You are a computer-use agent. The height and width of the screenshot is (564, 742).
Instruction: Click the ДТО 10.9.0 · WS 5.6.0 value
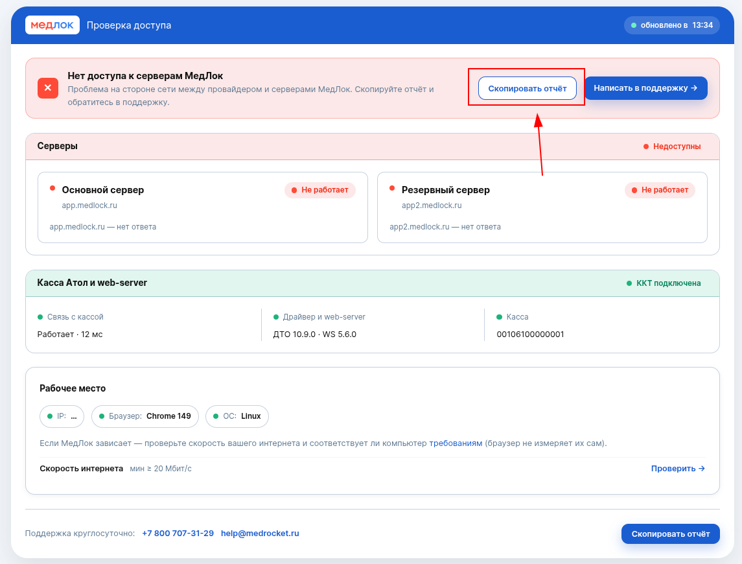[x=315, y=335]
